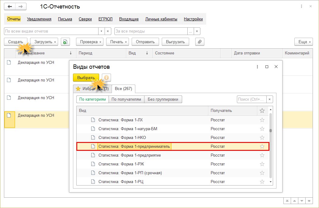Open the Еще dropdown menu
This screenshot has height=208, width=319.
click(303, 42)
